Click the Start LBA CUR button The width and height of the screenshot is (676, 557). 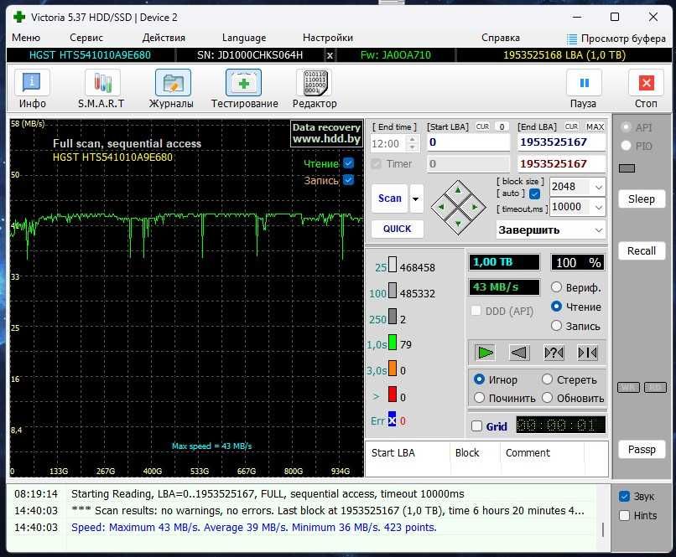tap(482, 126)
